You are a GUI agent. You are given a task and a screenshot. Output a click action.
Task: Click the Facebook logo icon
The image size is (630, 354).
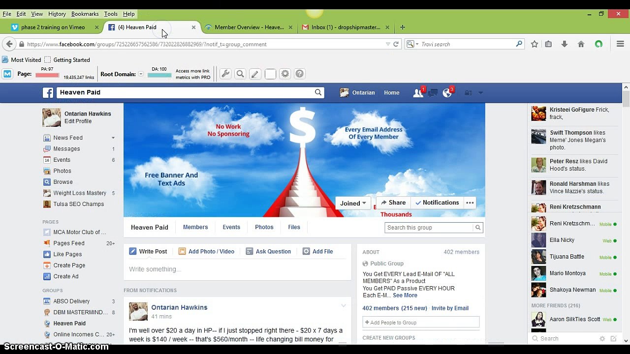click(48, 92)
